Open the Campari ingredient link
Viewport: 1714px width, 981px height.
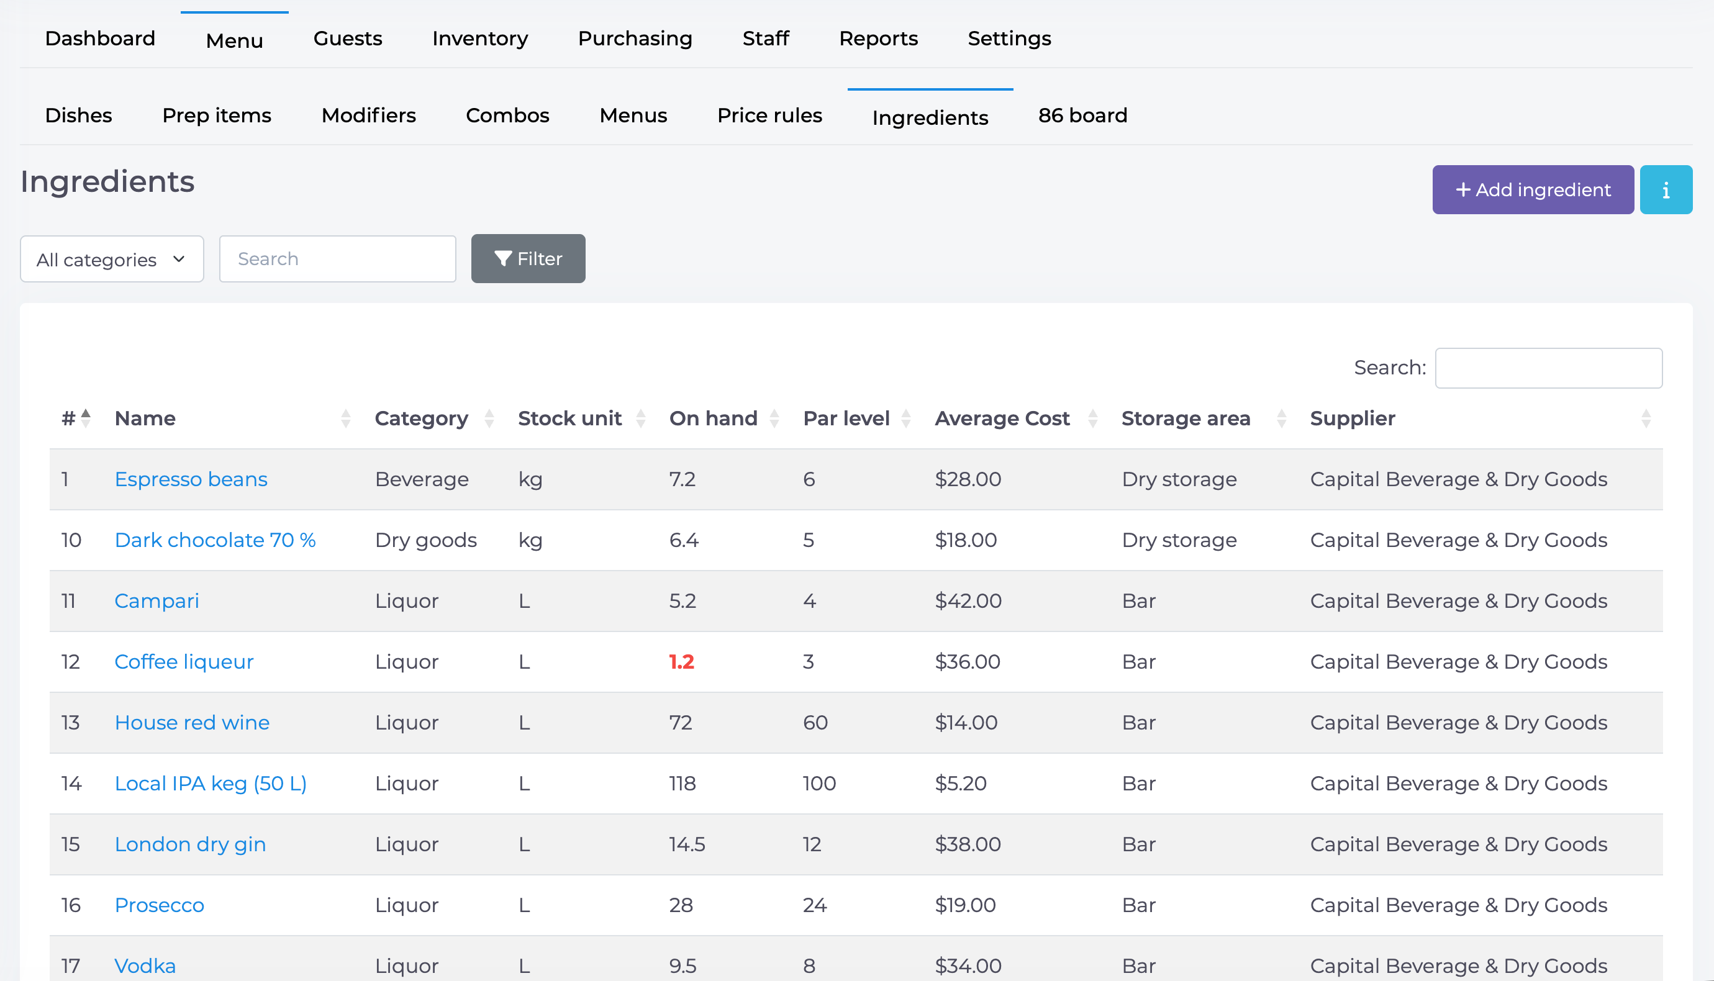pos(156,600)
